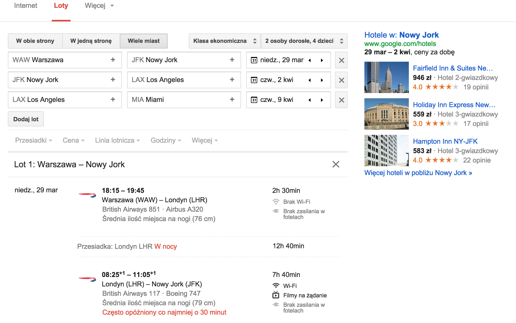Go to next day from niedz., 29 mar
Viewport: 516px width, 323px height.
322,60
